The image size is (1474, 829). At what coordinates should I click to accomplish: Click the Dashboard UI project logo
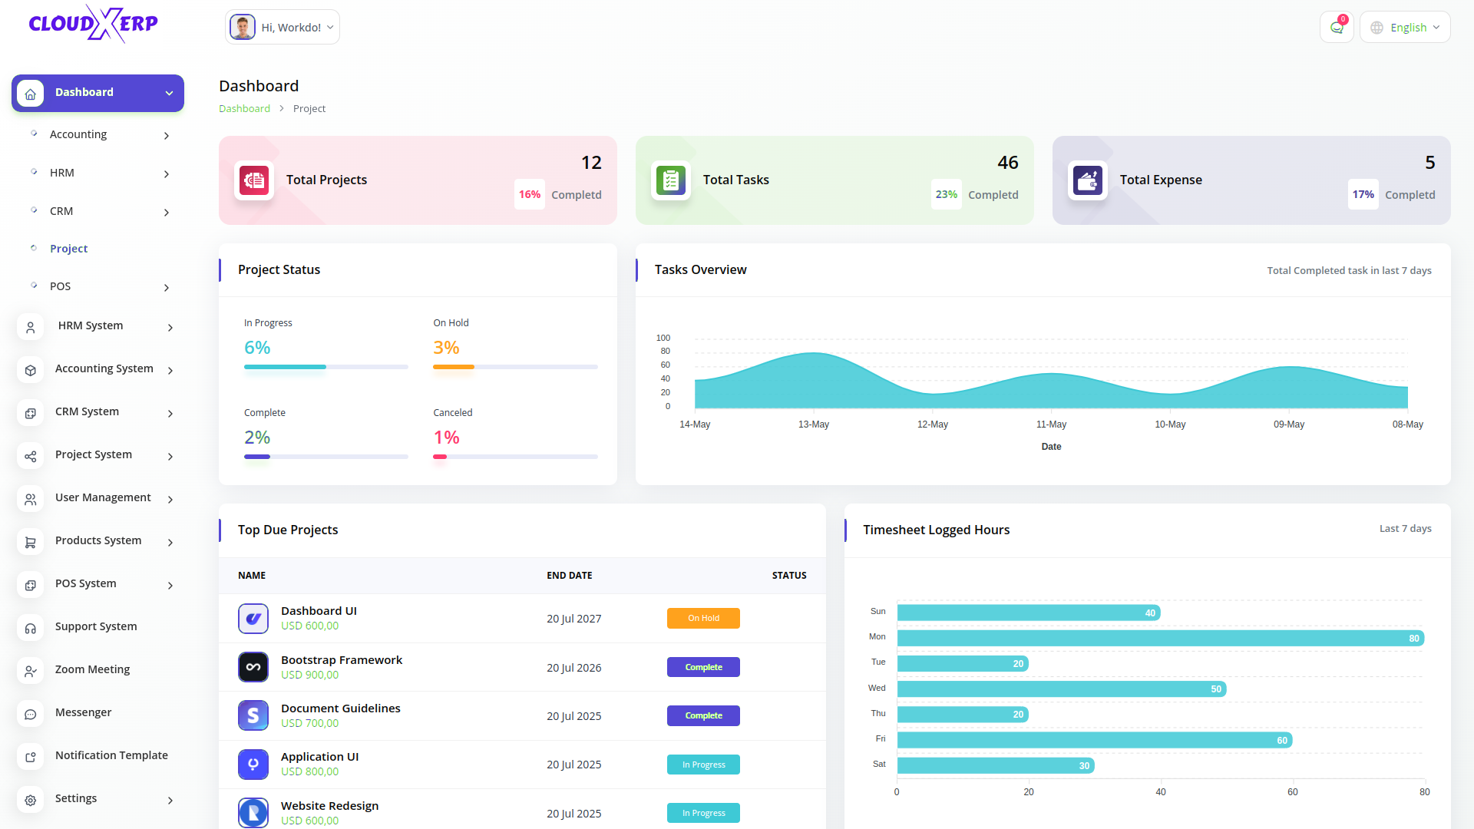[253, 619]
